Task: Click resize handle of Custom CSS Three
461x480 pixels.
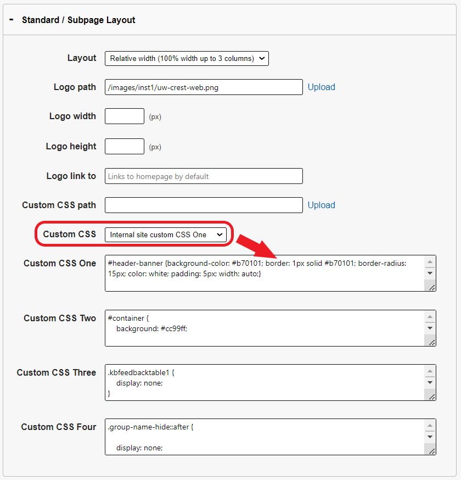Action: [431, 397]
